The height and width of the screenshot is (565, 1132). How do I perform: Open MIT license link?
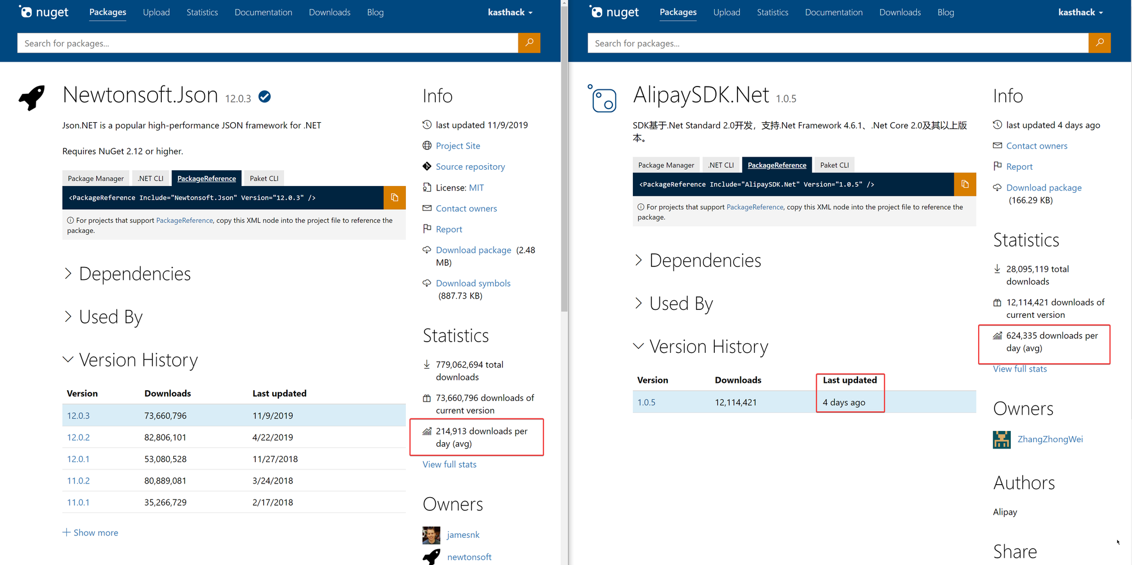[x=477, y=188]
